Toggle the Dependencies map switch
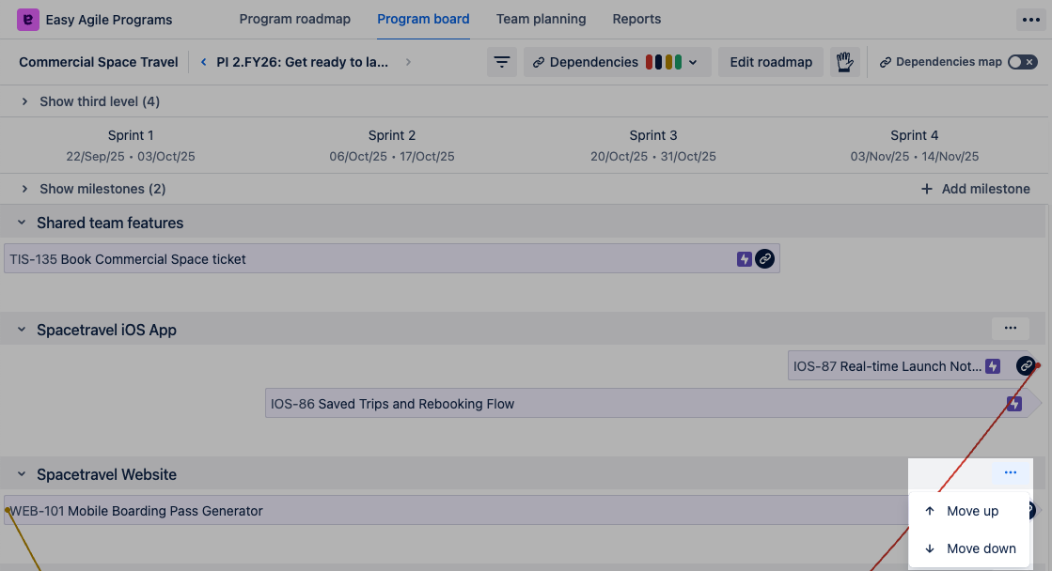The width and height of the screenshot is (1052, 571). (x=1022, y=62)
